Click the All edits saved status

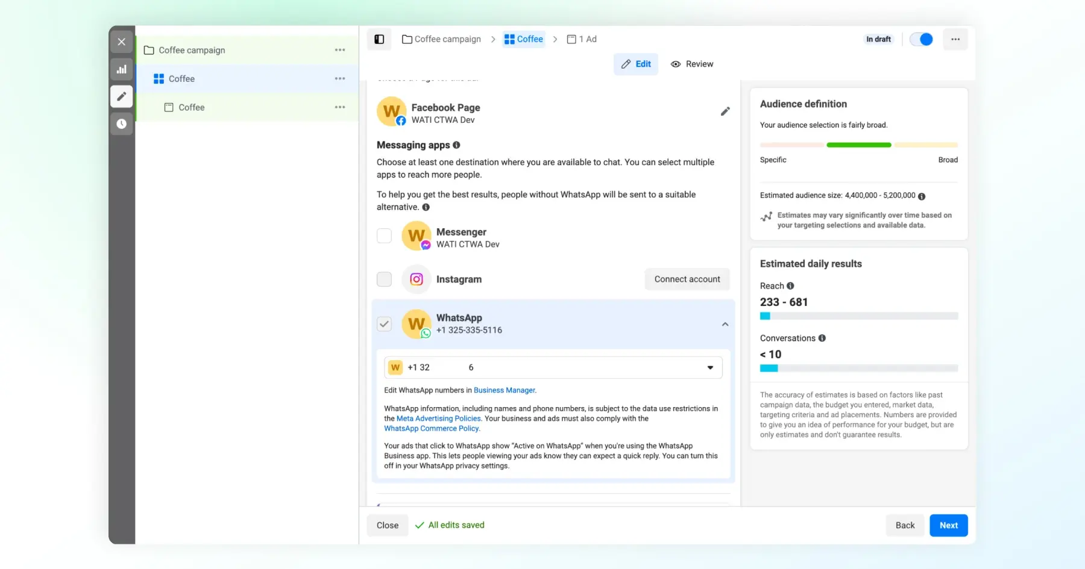450,525
